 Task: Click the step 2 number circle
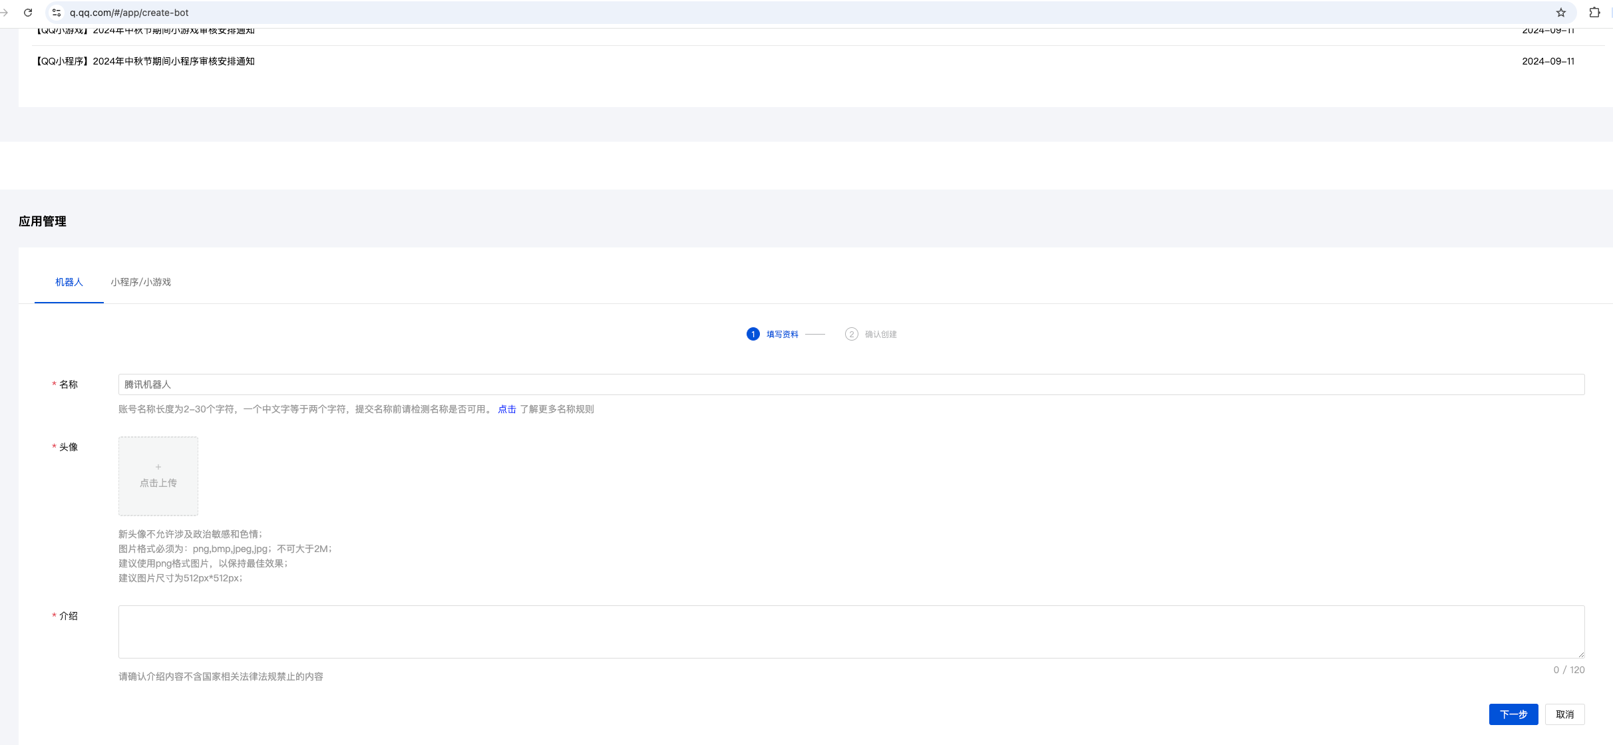point(851,334)
